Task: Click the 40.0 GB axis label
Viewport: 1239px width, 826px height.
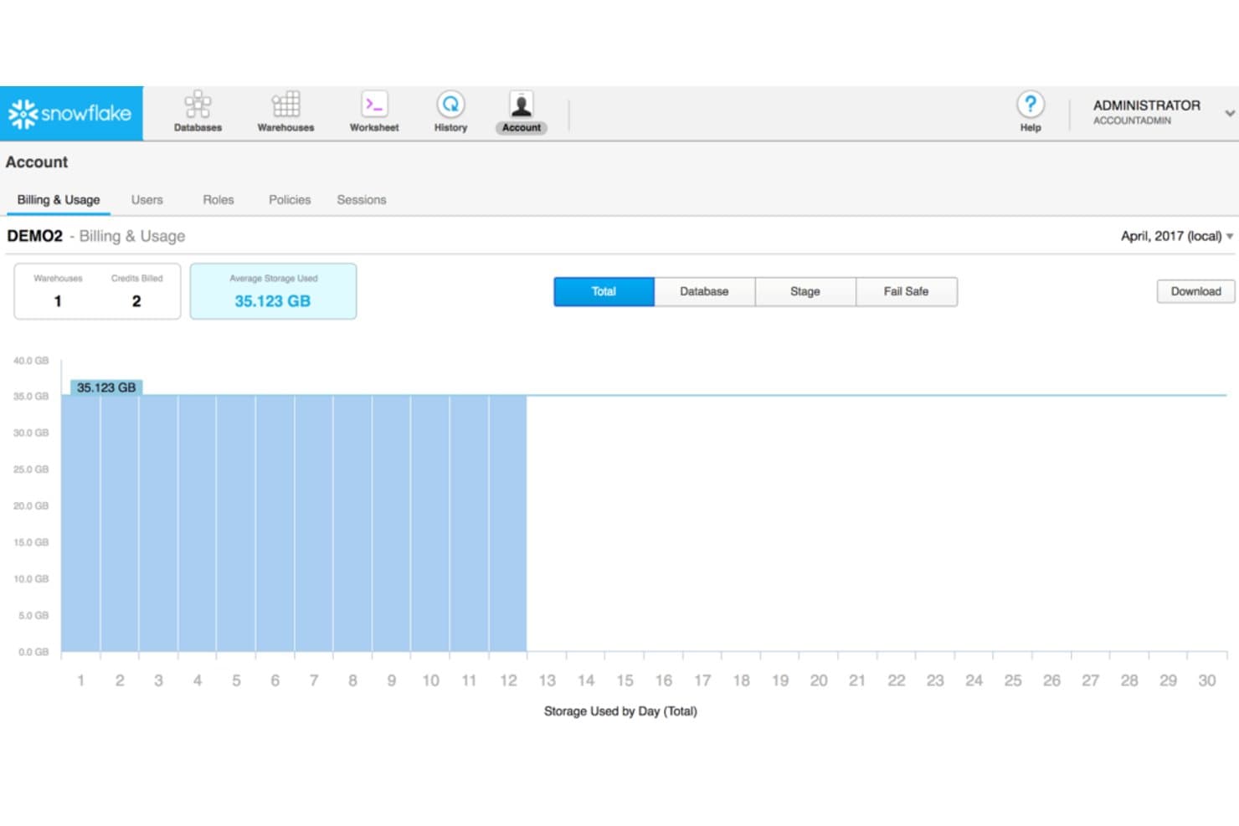Action: click(31, 361)
